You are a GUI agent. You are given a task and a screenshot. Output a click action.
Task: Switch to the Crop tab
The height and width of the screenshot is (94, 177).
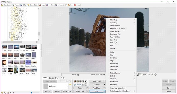(57, 78)
